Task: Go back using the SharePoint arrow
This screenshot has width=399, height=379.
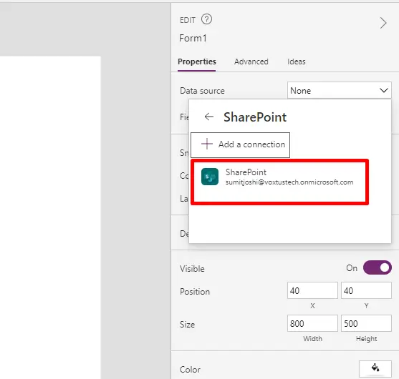Action: [x=209, y=117]
